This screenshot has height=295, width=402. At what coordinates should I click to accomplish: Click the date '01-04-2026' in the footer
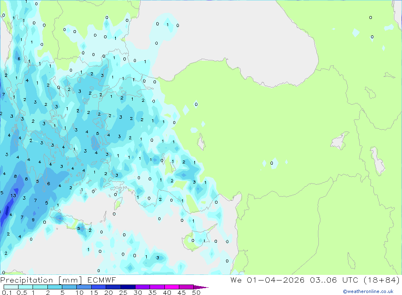[276, 280]
